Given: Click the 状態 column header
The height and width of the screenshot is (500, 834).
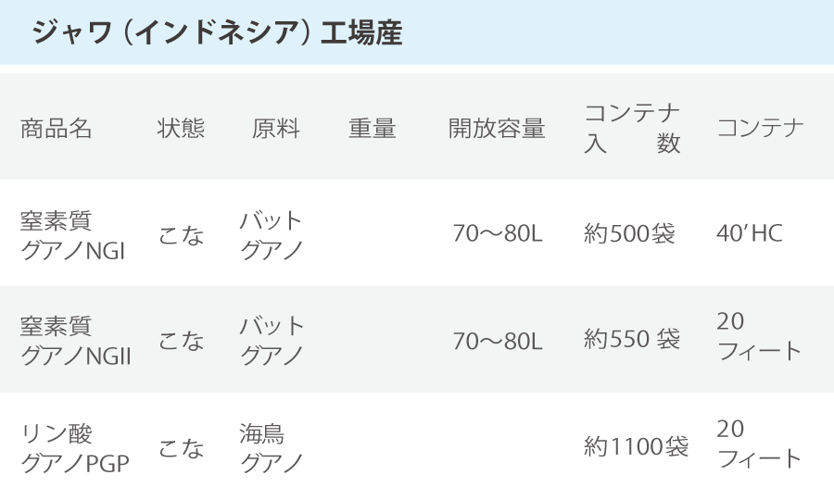Looking at the screenshot, I should pos(181,129).
